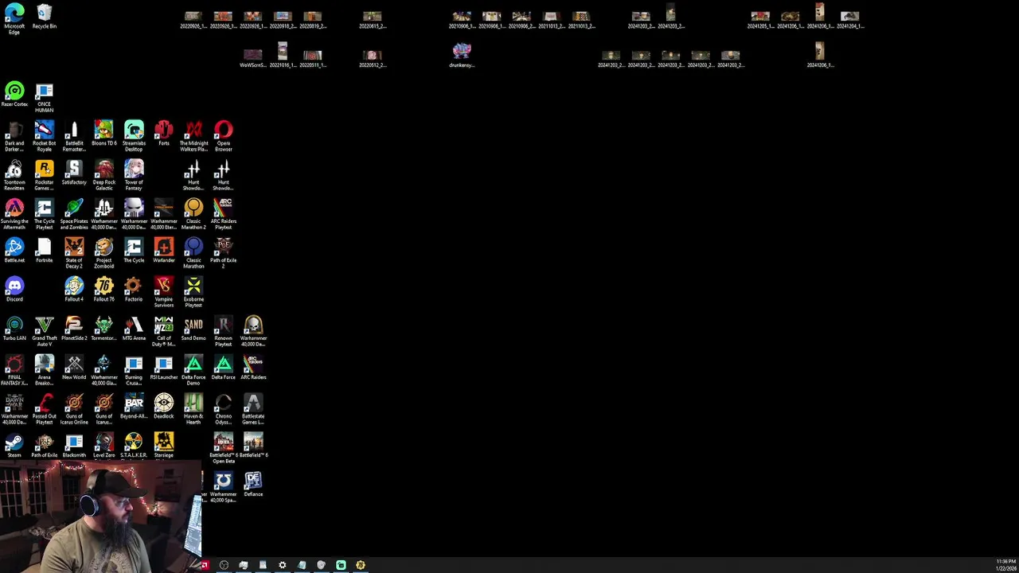
Task: Select Battlefield 6 Open Beta icon
Action: (x=224, y=448)
